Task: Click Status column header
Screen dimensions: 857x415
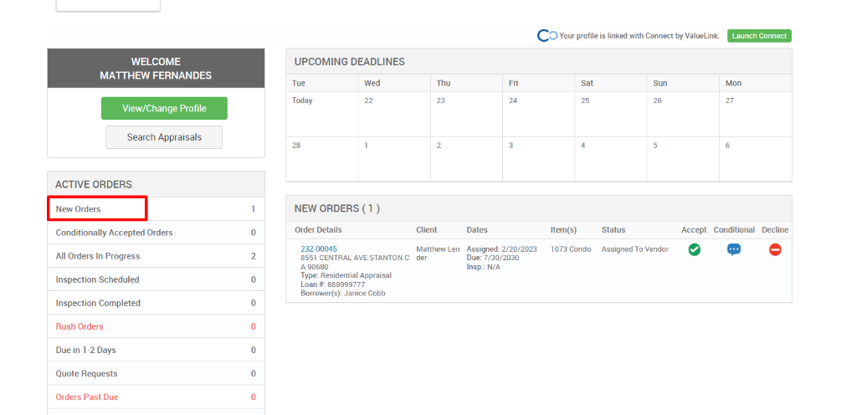Action: click(613, 230)
